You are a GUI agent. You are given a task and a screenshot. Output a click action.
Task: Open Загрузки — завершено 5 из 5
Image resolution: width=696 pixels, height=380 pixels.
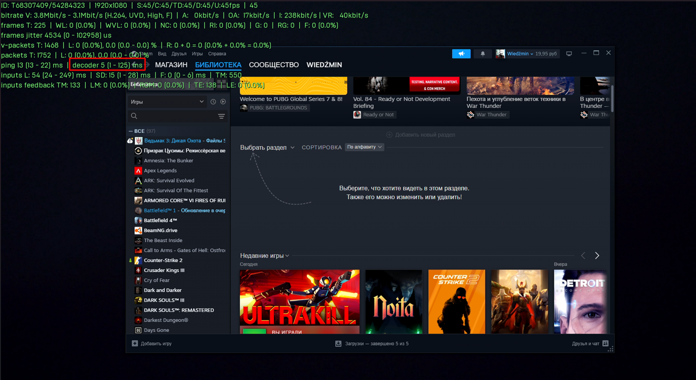tap(372, 344)
